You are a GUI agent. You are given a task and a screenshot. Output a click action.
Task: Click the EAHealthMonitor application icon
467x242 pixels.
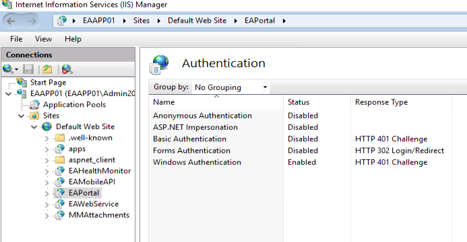pyautogui.click(x=60, y=171)
